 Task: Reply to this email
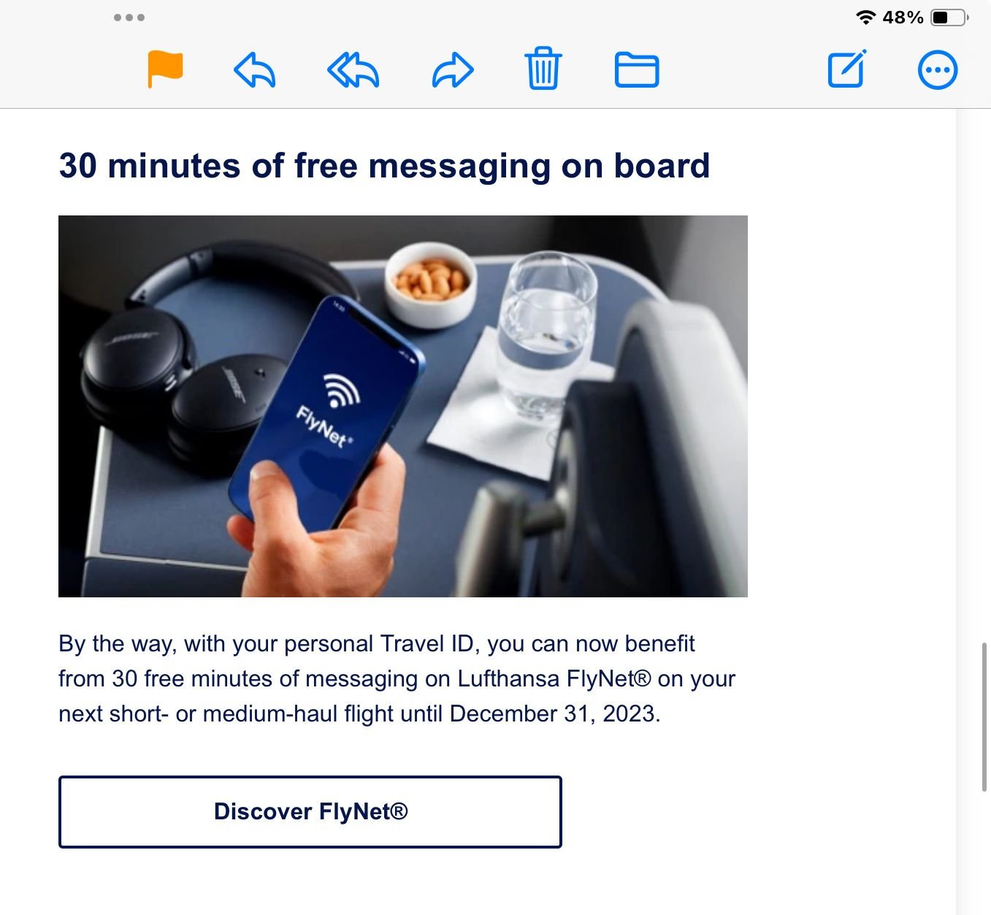[255, 70]
